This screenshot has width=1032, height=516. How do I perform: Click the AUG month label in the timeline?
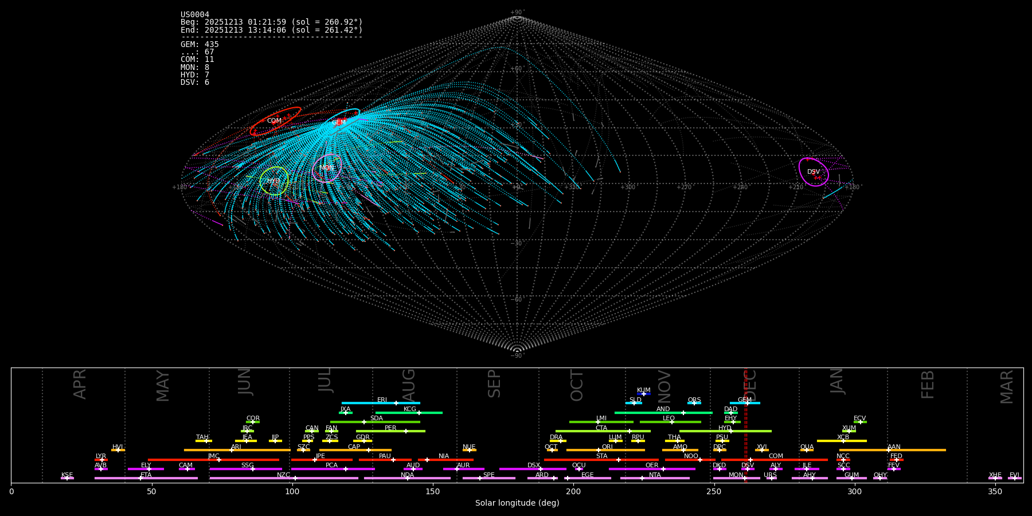click(x=408, y=386)
